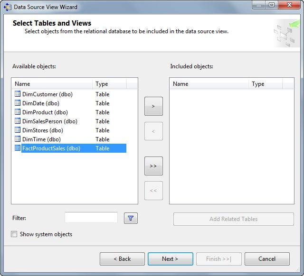Click Type header in Included objects list
This screenshot has width=304, height=276.
[266, 84]
